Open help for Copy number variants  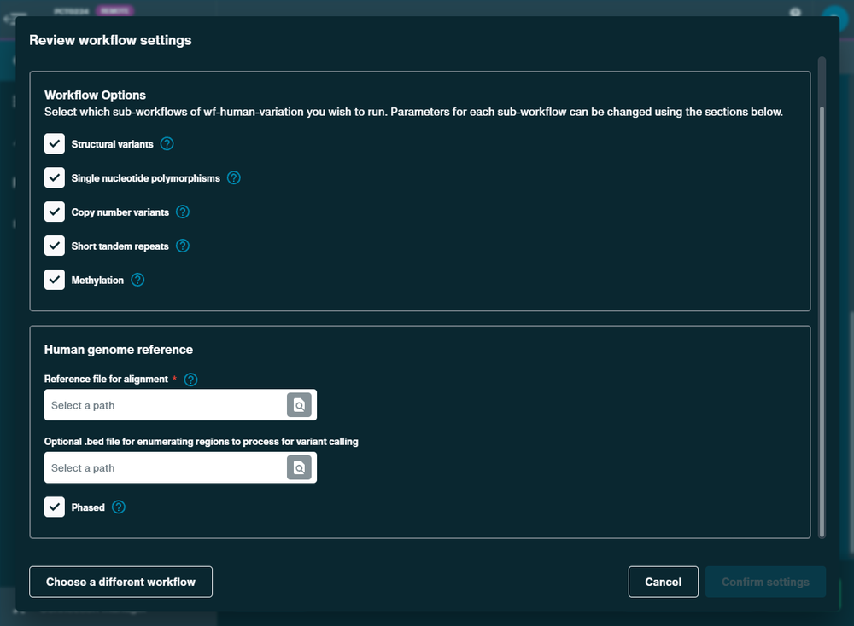click(183, 212)
